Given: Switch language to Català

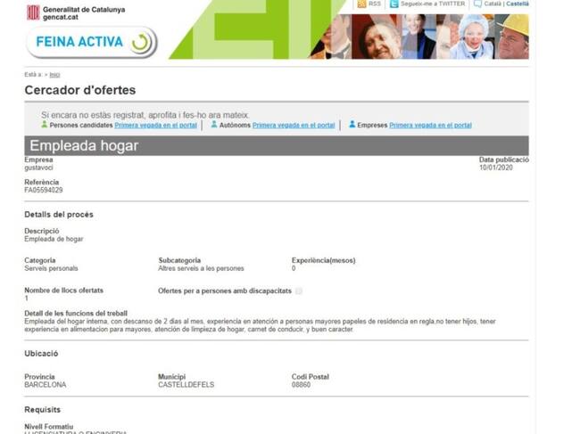Looking at the screenshot, I should coord(493,4).
